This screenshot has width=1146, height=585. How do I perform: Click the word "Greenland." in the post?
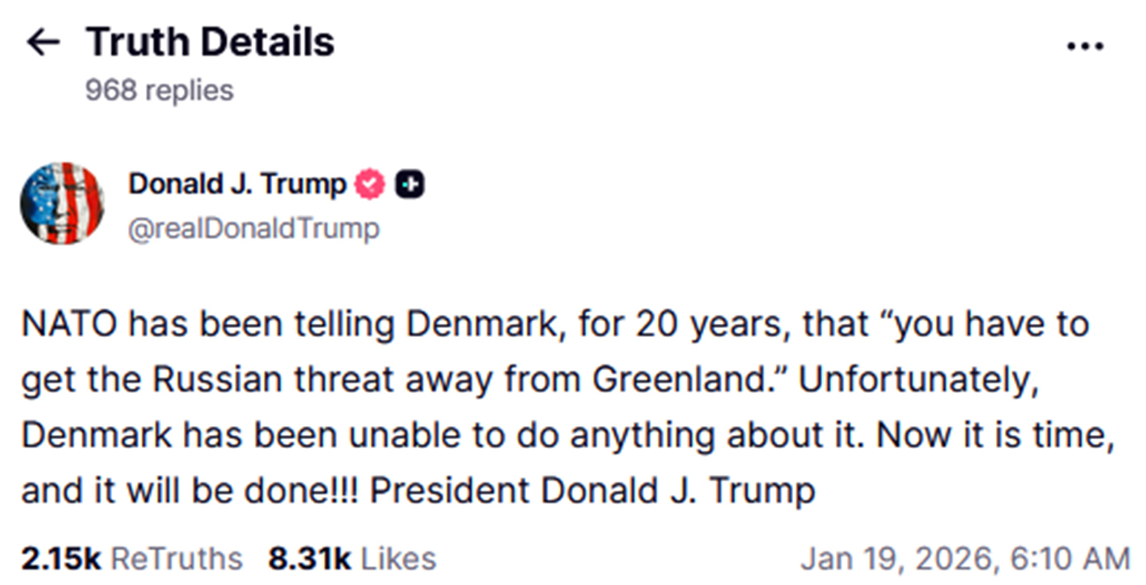click(x=688, y=380)
